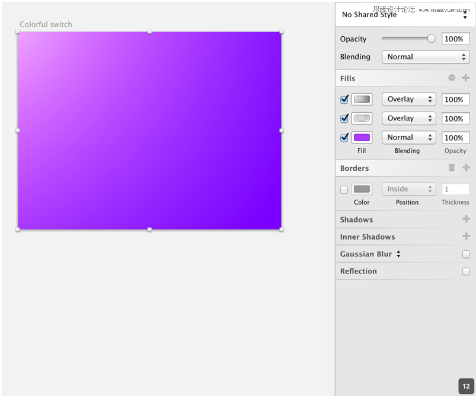476x398 pixels.
Task: Disable the first Overlay gradient fill checkbox
Action: [344, 99]
